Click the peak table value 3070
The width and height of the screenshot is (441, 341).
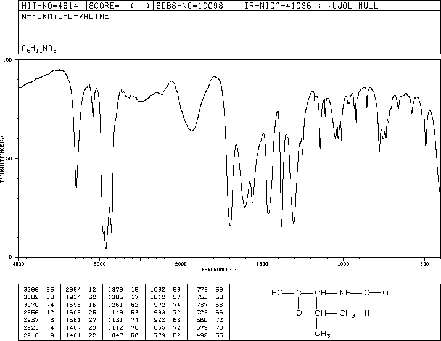pyautogui.click(x=31, y=305)
